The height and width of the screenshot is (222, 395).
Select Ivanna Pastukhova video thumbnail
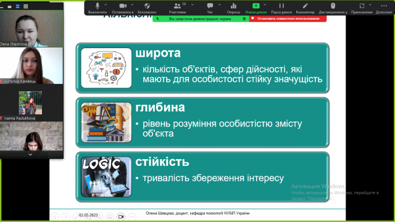[x=31, y=103]
